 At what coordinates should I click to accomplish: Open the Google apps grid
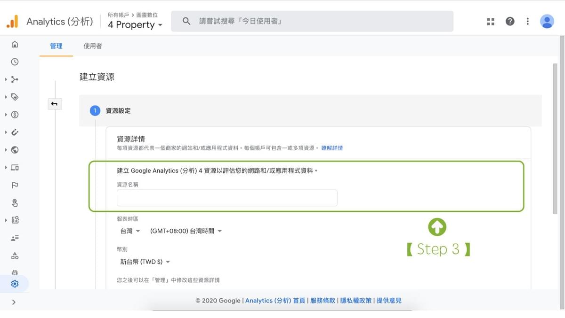click(x=491, y=22)
